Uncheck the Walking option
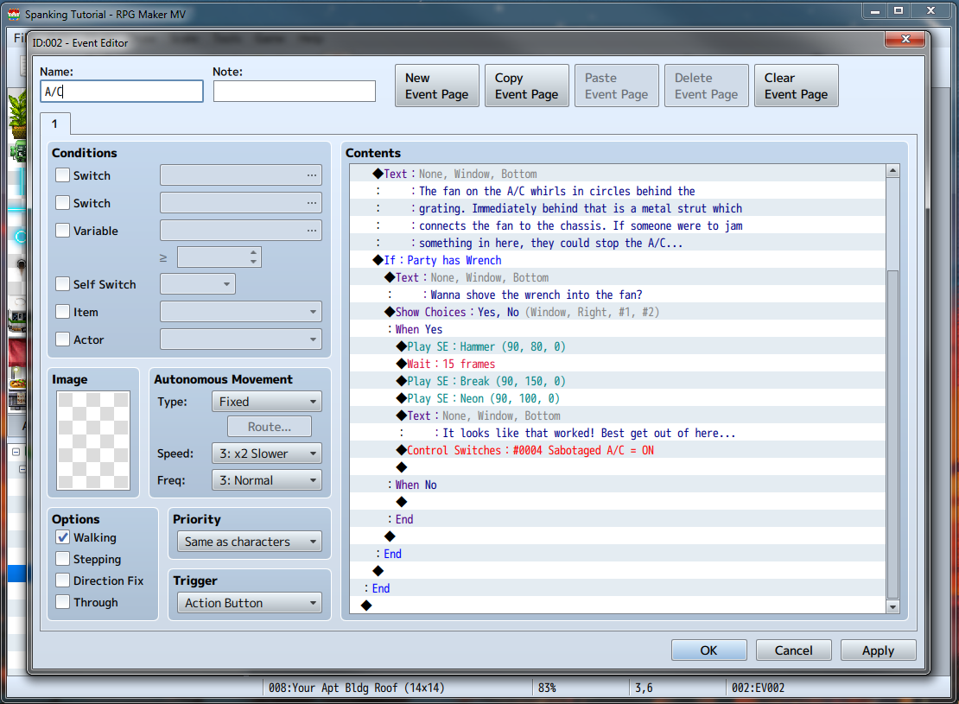This screenshot has width=959, height=704. tap(62, 537)
